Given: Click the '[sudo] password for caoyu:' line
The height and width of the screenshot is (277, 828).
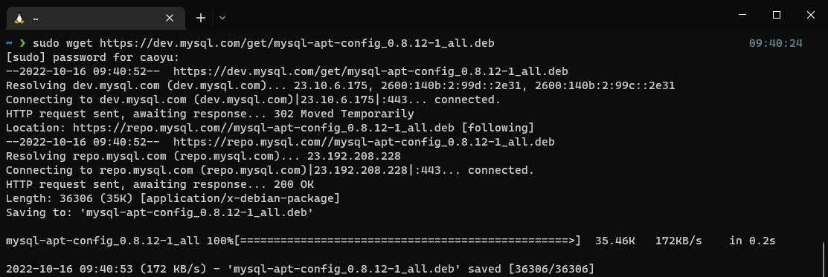Looking at the screenshot, I should click(92, 57).
